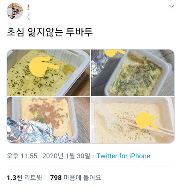Click the yellow sticker atop the top-right photo
181x188 pixels.
115,53
